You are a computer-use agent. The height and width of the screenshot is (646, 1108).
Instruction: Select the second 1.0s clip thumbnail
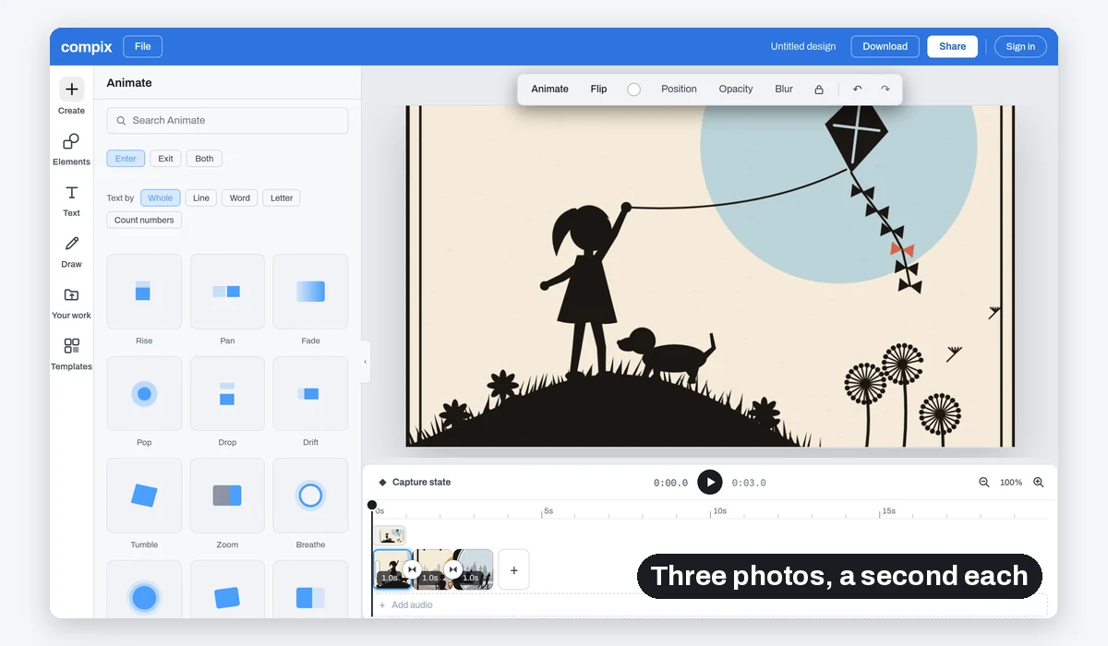pyautogui.click(x=432, y=569)
